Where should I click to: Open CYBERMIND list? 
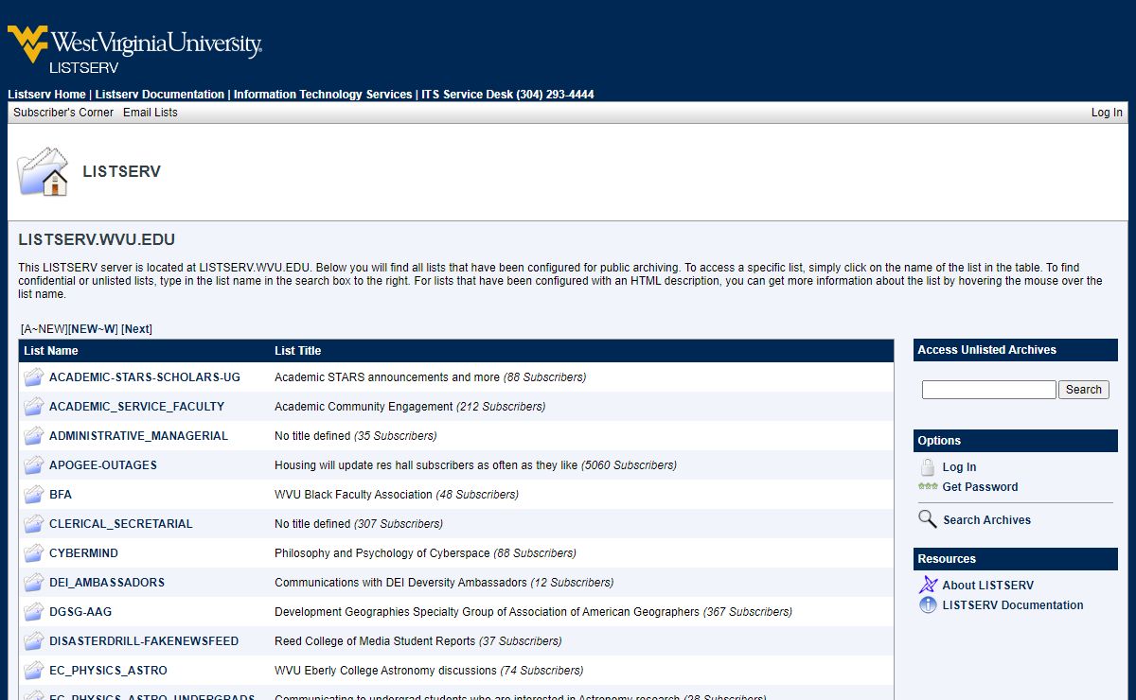point(83,553)
